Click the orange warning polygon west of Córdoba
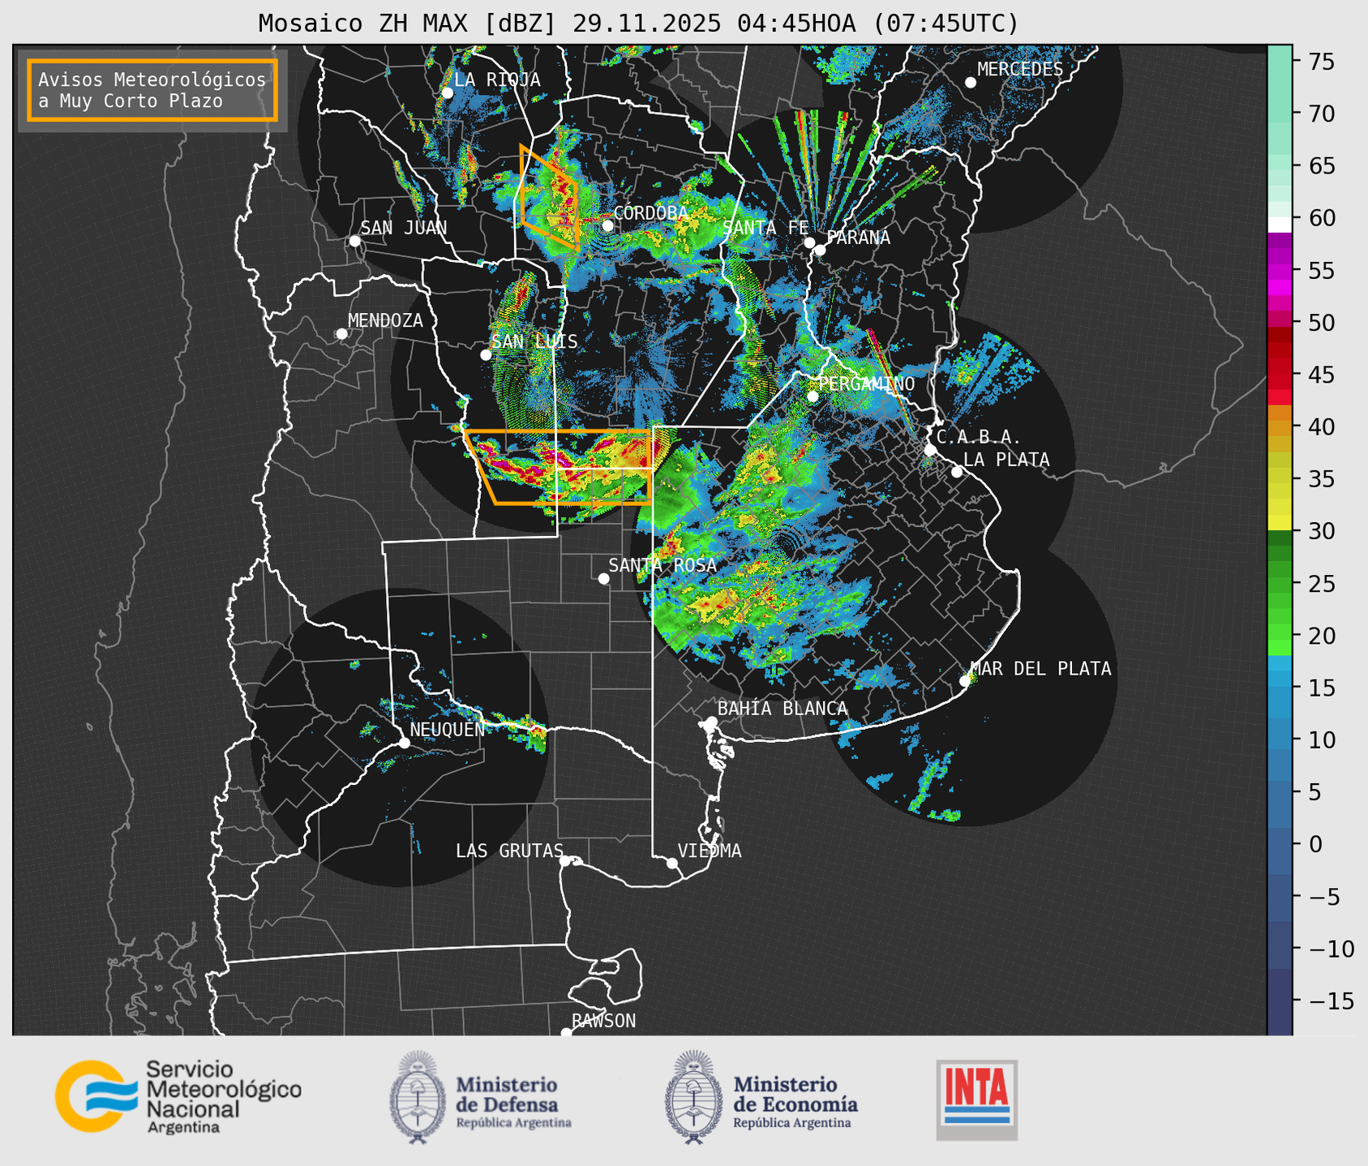Viewport: 1368px width, 1166px height. [550, 197]
